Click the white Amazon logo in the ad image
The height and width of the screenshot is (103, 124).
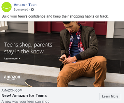click(x=12, y=78)
